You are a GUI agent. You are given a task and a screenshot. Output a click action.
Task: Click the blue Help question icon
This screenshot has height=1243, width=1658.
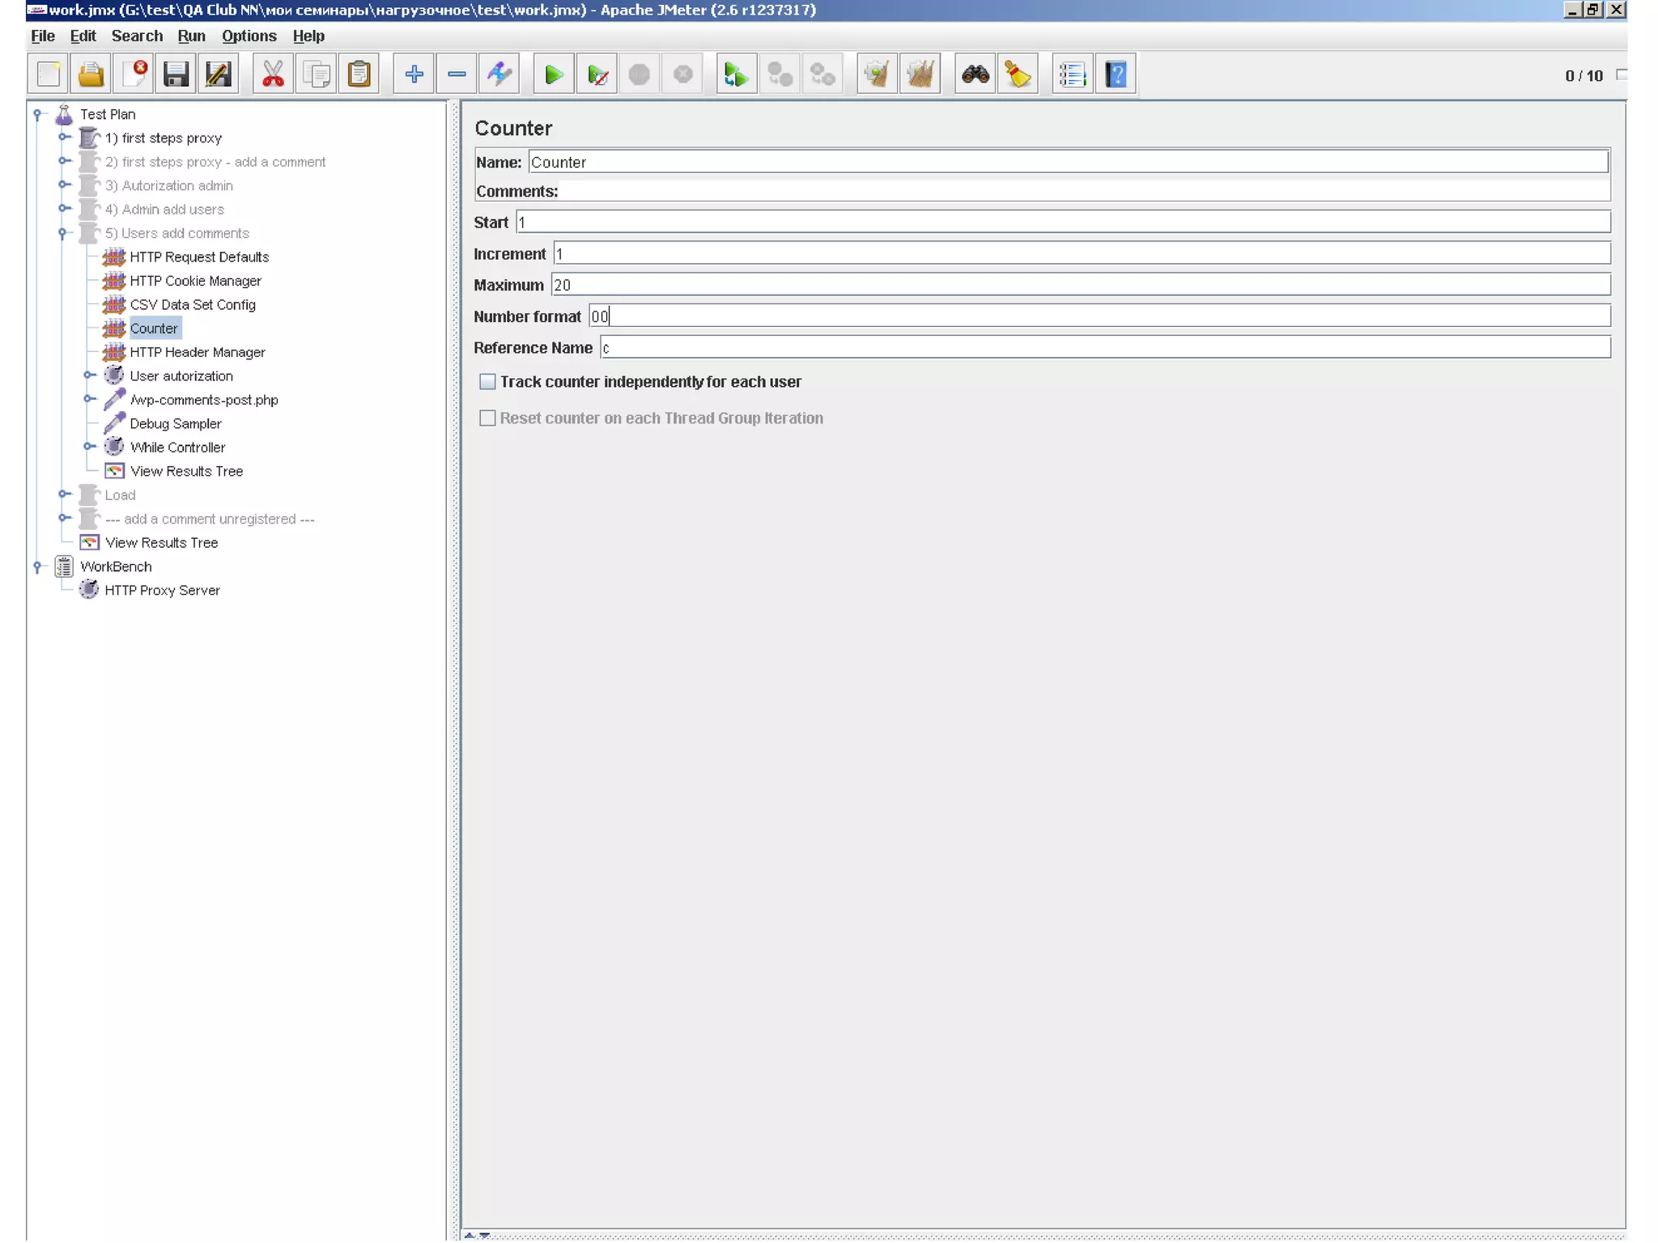tap(1116, 74)
